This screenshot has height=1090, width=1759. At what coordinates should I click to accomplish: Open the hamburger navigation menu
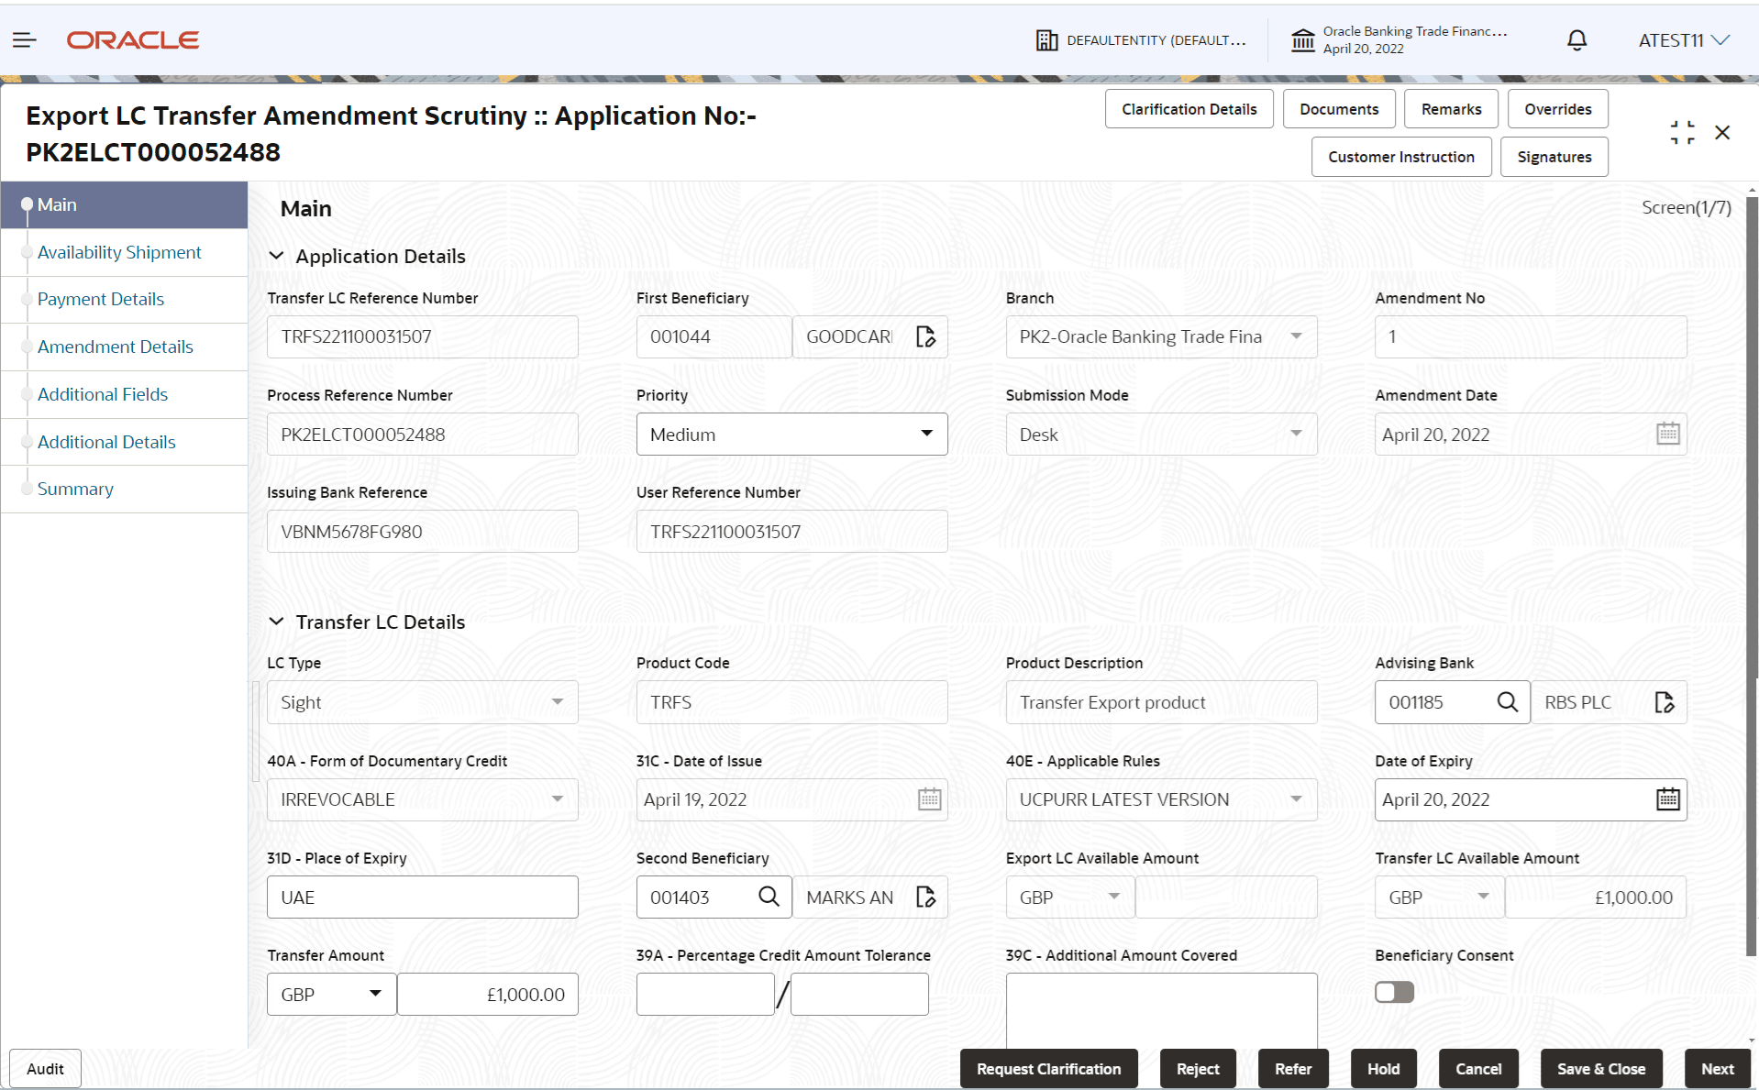24,39
